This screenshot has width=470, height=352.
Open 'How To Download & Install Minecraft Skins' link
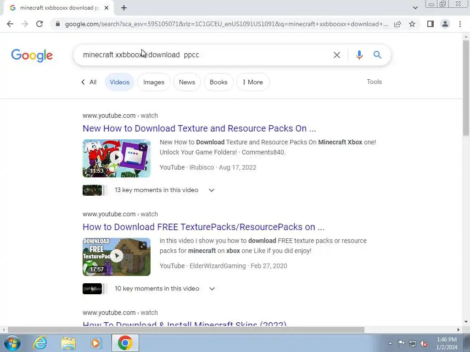tap(185, 324)
